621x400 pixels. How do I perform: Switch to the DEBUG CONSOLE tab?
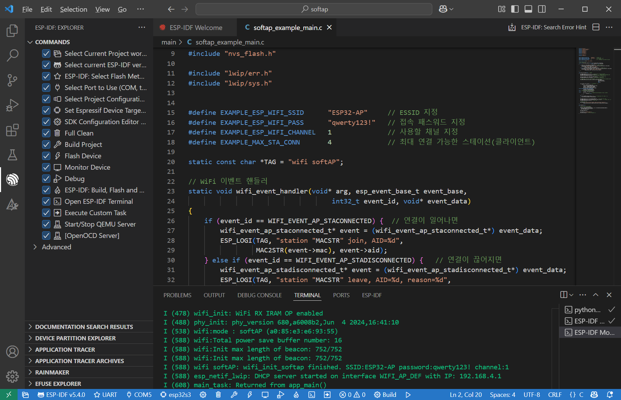259,295
